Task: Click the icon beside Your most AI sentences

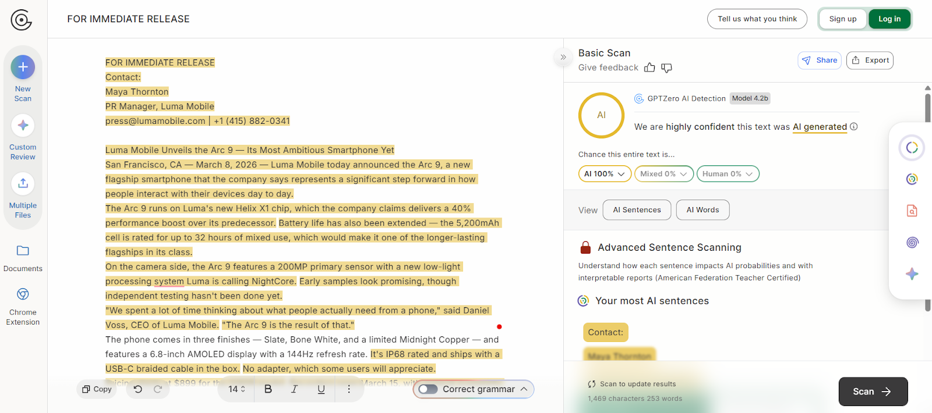Action: click(583, 301)
